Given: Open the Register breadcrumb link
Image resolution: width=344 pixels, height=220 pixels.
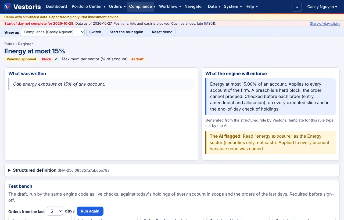Looking at the screenshot, I should pyautogui.click(x=26, y=44).
